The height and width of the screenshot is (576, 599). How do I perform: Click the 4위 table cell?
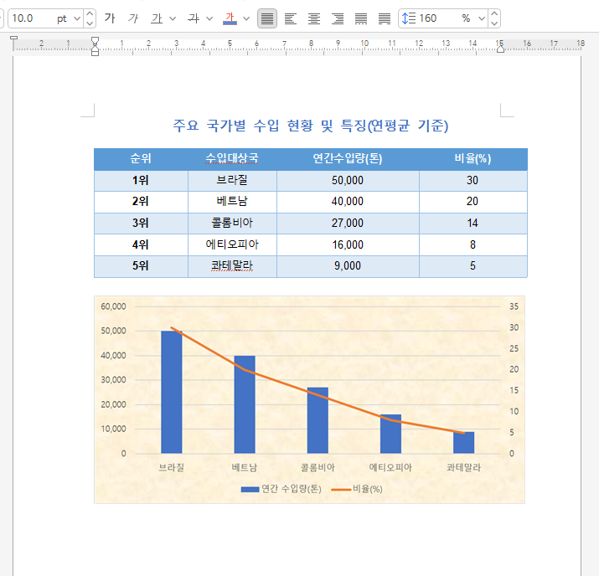pos(141,244)
